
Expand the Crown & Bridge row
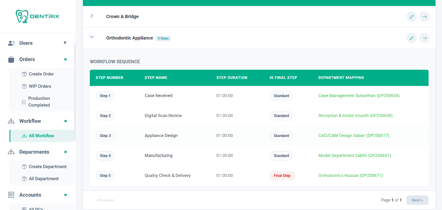point(92,16)
